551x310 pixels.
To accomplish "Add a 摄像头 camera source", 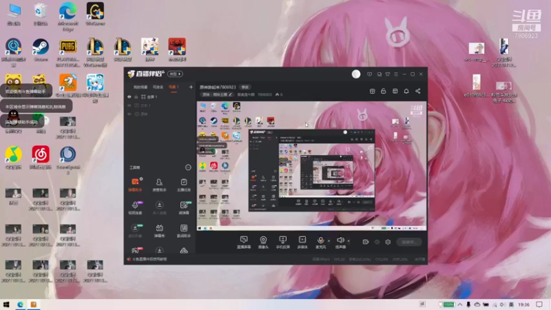I will coord(263,242).
